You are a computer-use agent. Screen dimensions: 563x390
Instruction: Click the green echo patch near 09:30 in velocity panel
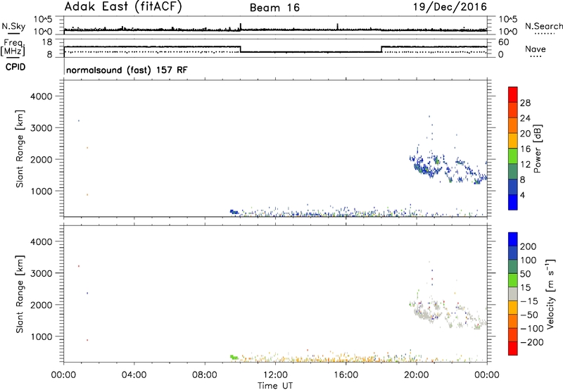coord(234,357)
